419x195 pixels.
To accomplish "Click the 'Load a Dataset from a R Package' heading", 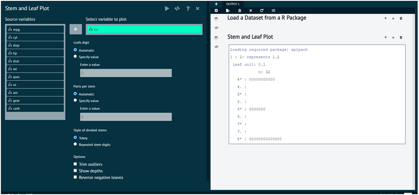I will point(266,18).
